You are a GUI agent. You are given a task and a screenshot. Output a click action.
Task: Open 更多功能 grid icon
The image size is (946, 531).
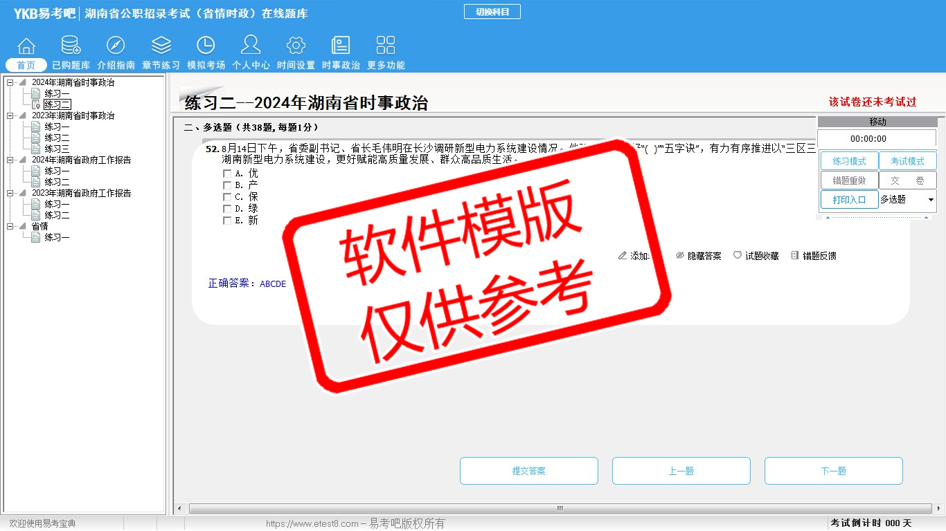(386, 46)
